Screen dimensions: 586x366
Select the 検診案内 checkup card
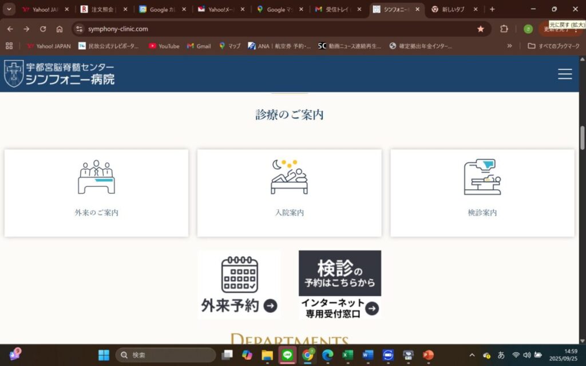(x=482, y=193)
